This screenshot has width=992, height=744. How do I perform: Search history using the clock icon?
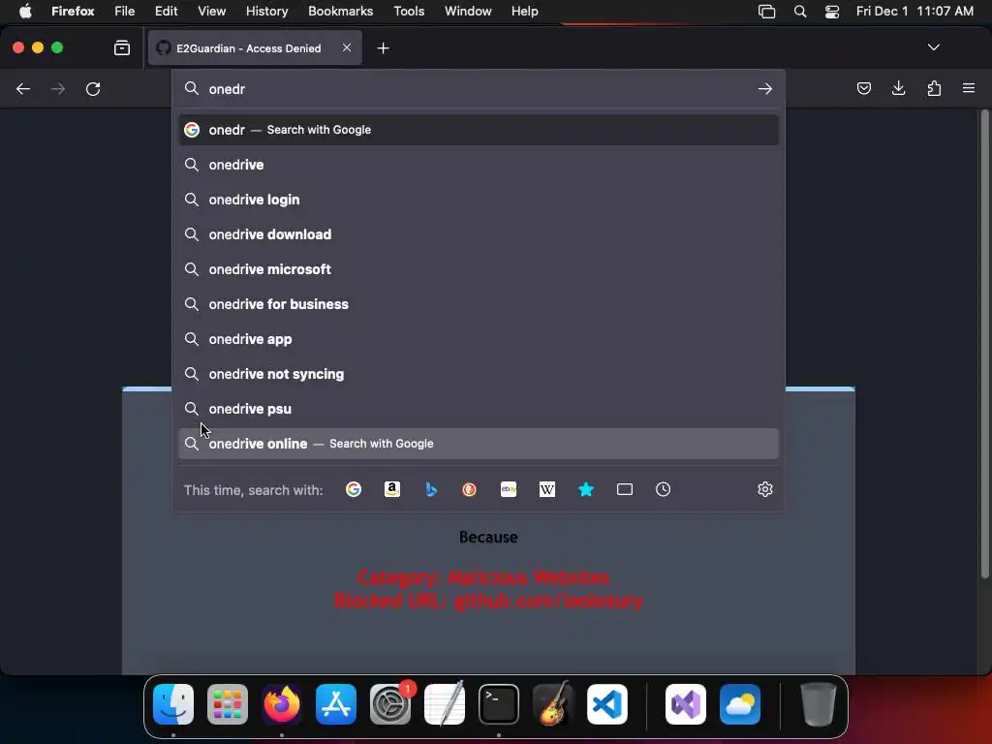coord(663,489)
